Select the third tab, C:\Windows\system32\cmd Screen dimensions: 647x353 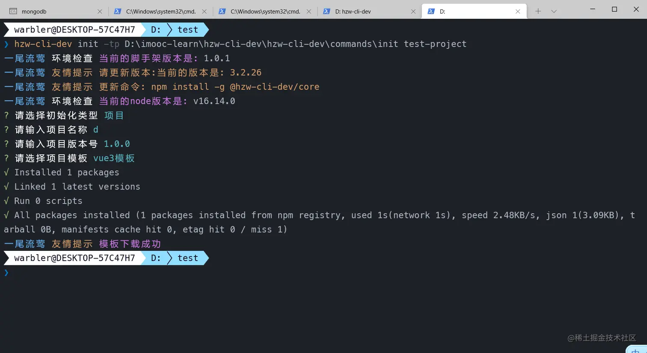(265, 12)
